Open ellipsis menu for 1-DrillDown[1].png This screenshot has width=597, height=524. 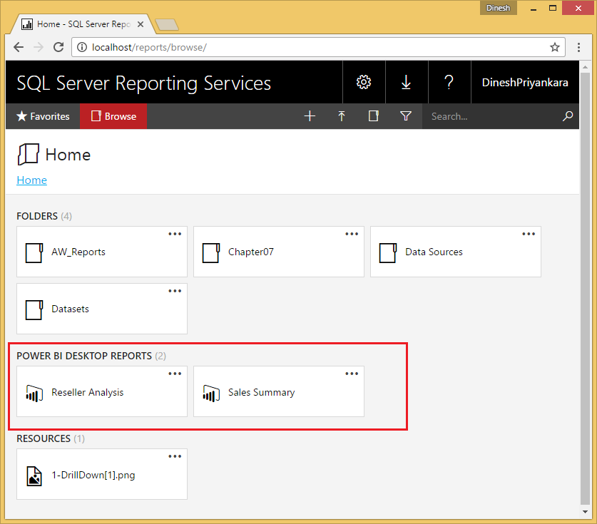point(175,456)
